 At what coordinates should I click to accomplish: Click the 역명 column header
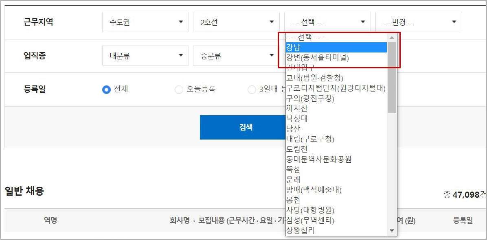tap(50, 220)
